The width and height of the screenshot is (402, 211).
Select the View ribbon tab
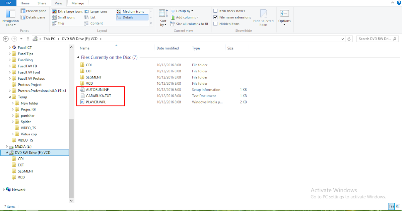(x=58, y=3)
